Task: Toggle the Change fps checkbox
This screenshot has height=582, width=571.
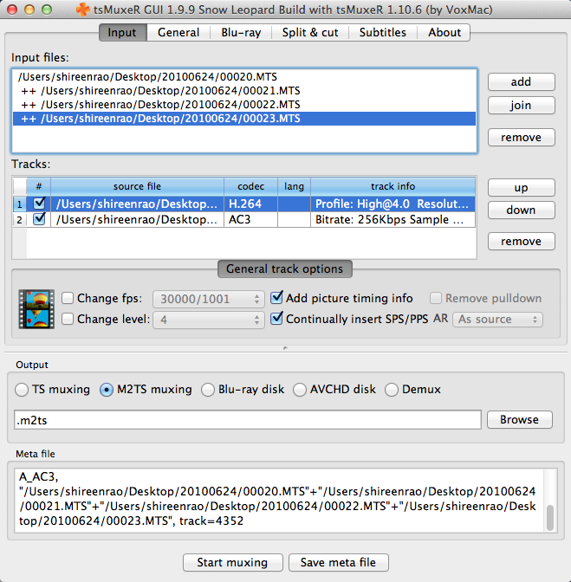Action: pos(68,298)
